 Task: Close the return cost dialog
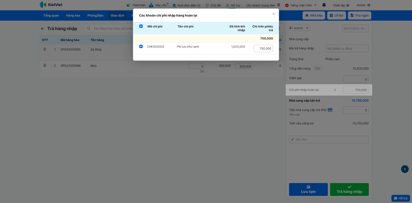[x=274, y=14]
